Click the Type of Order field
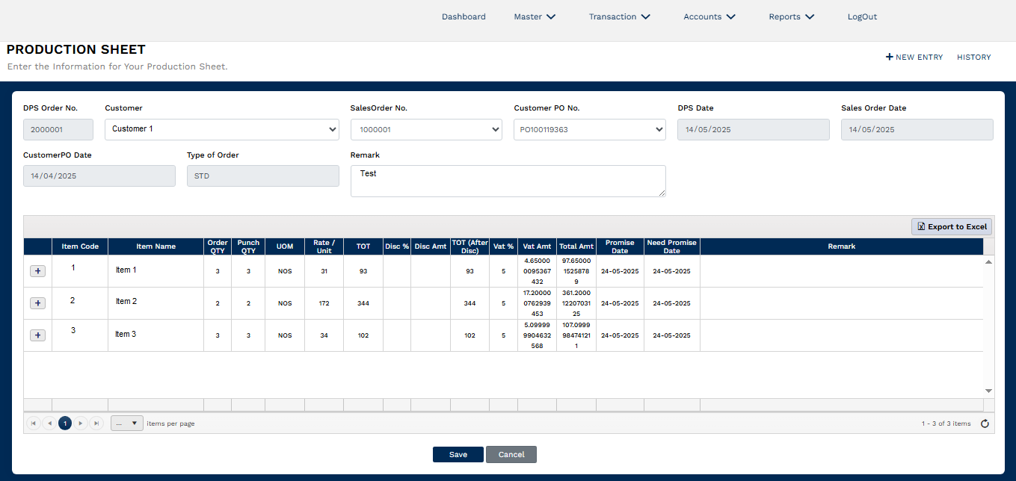 (x=263, y=176)
